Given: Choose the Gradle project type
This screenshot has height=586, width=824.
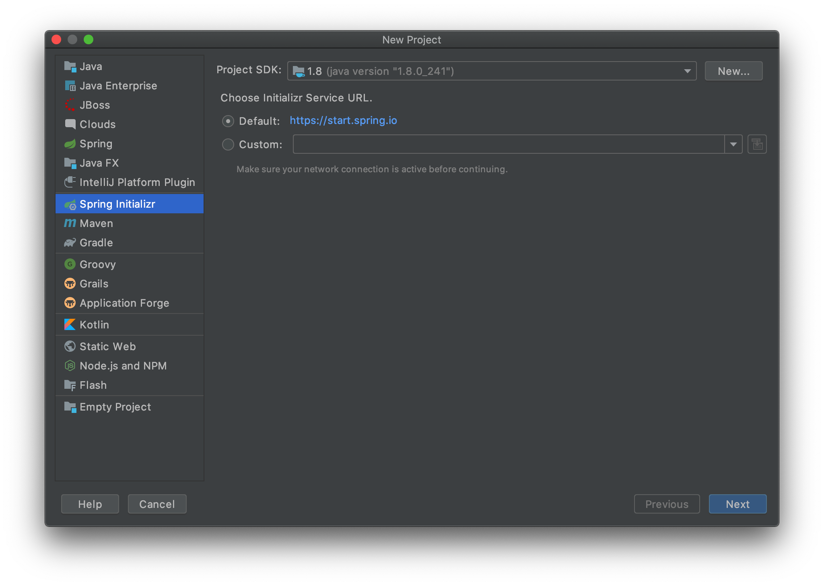Looking at the screenshot, I should pos(130,243).
